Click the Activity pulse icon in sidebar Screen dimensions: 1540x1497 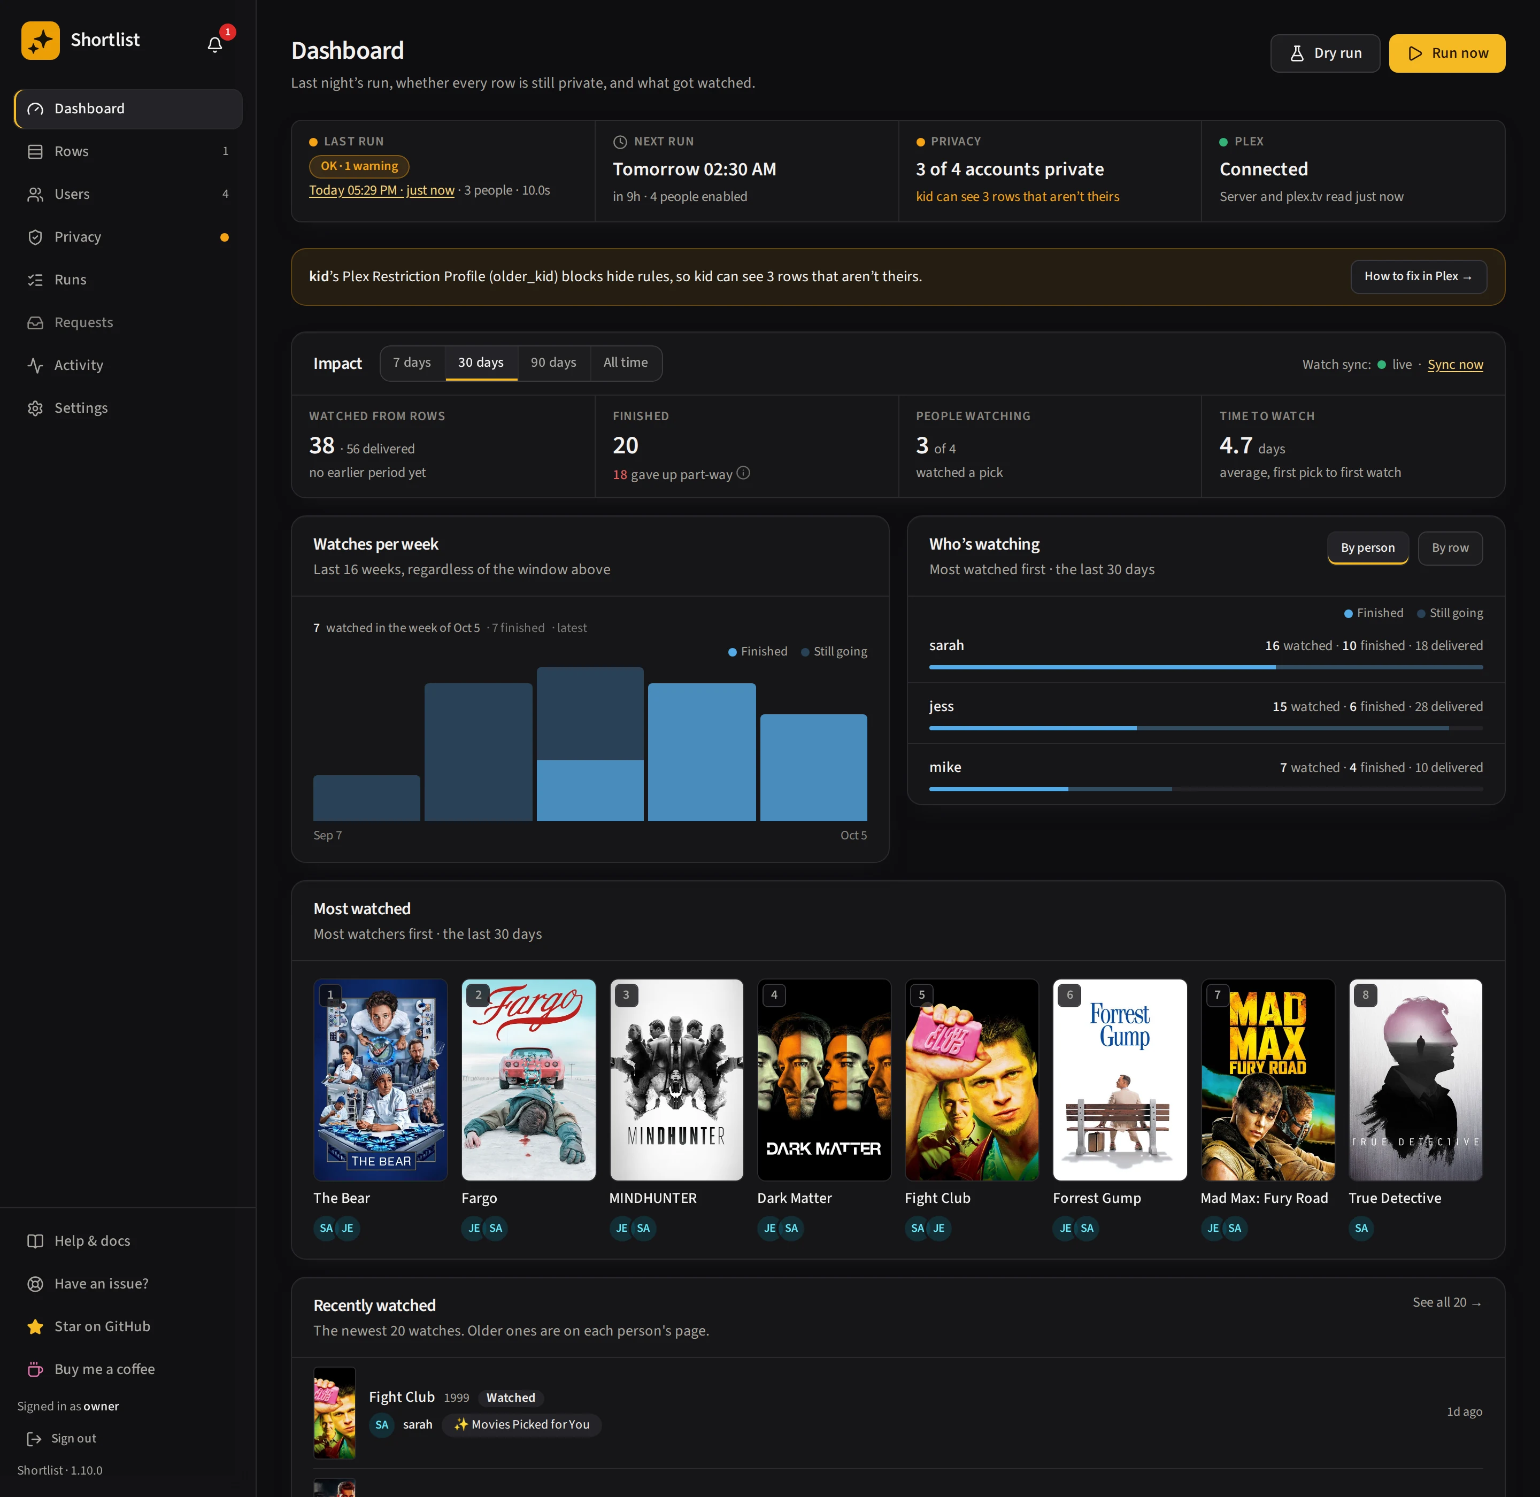click(x=35, y=366)
